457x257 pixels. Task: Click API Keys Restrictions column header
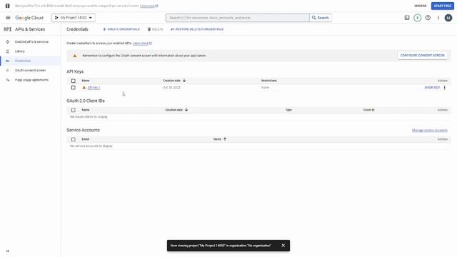click(x=268, y=81)
